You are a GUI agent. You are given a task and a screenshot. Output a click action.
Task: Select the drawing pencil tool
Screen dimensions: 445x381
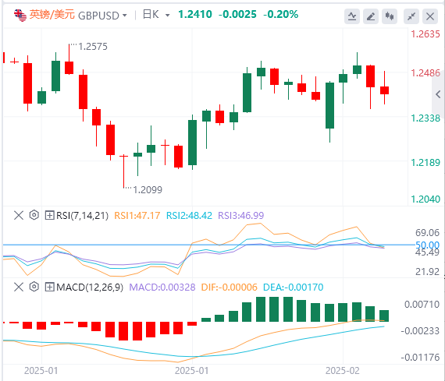tap(371, 16)
